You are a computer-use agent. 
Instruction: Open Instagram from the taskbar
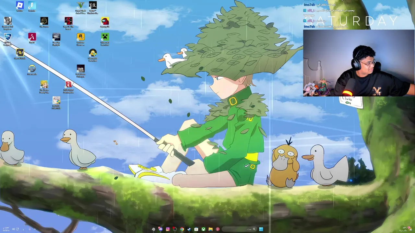(168, 229)
